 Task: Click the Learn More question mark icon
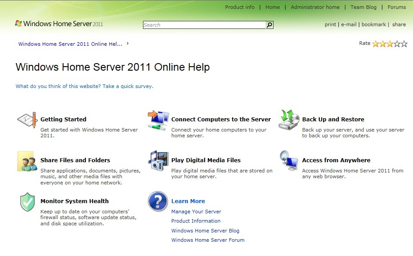click(158, 201)
